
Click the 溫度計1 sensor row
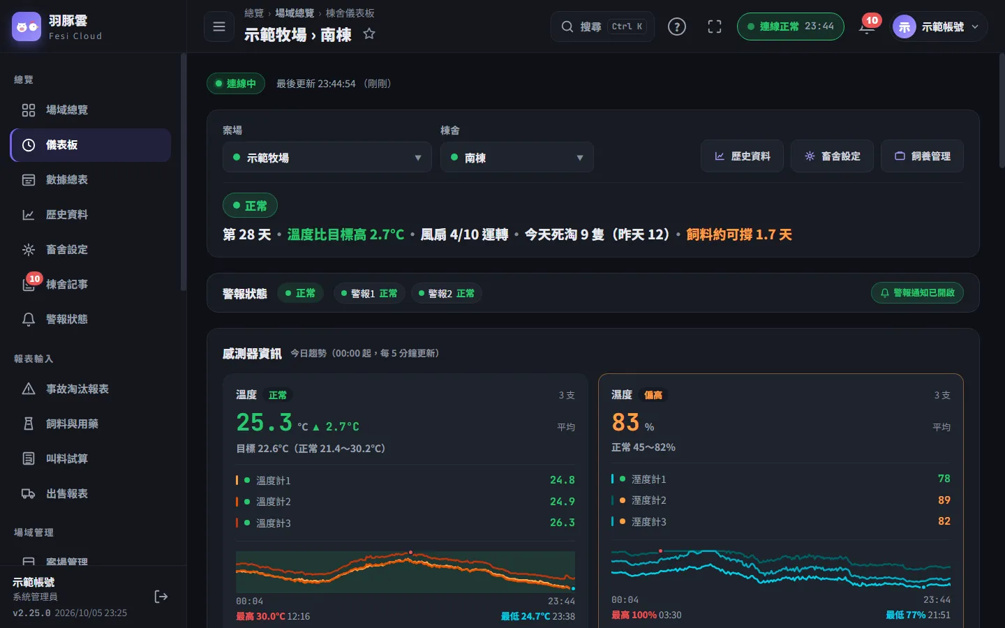click(x=405, y=480)
